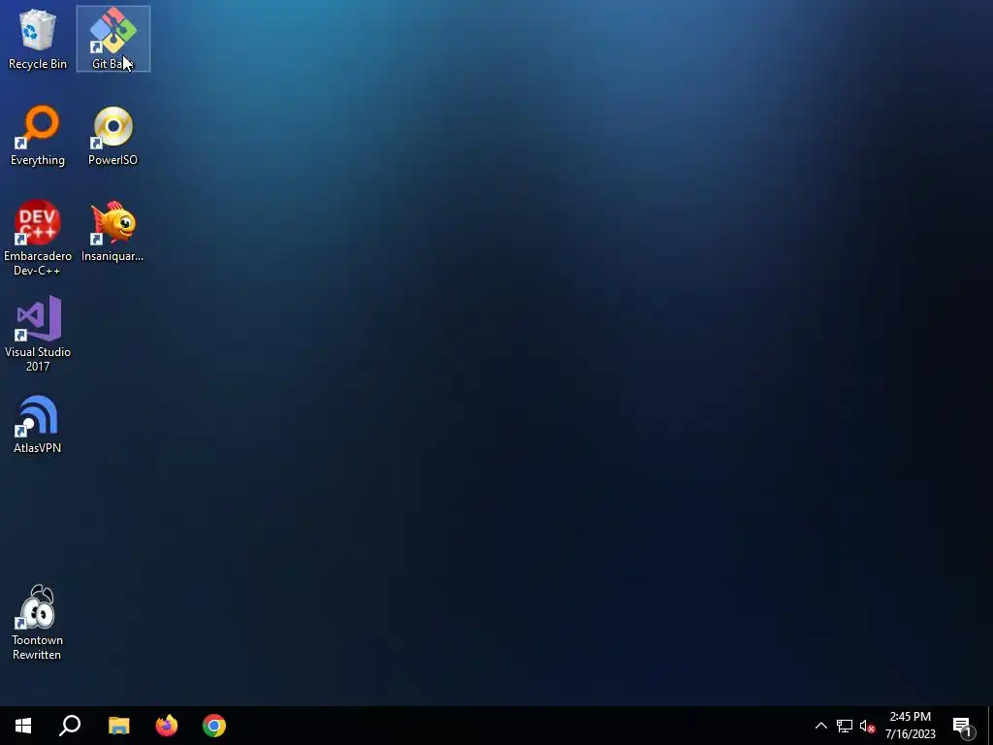This screenshot has width=993, height=745.
Task: Select the Embarcadero Dev-C++ shortcut
Action: pyautogui.click(x=38, y=239)
